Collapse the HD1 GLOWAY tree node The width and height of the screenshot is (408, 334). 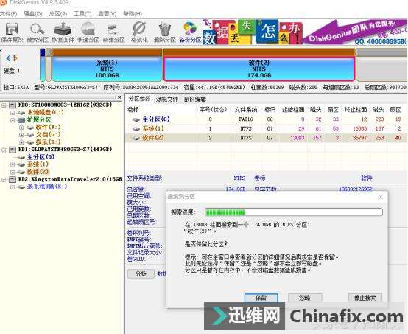[4, 150]
